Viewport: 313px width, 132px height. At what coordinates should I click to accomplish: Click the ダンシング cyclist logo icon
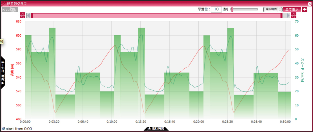coord(10,10)
